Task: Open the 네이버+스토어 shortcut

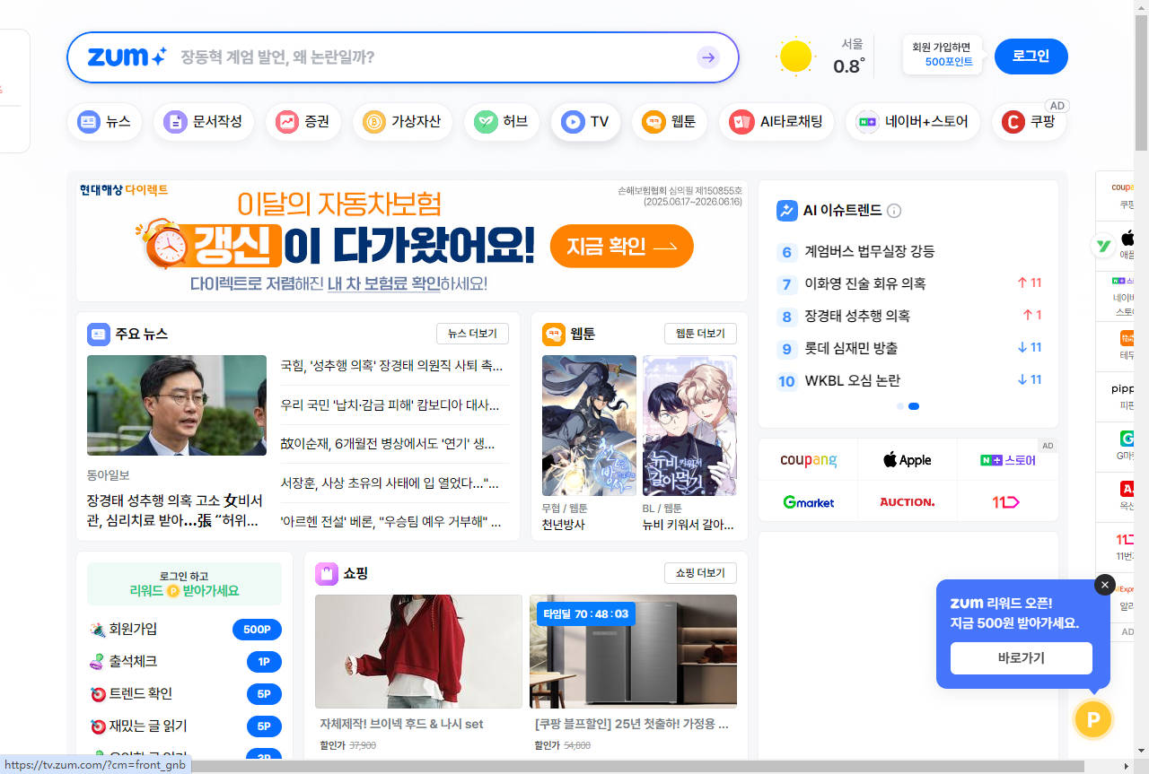Action: click(912, 121)
